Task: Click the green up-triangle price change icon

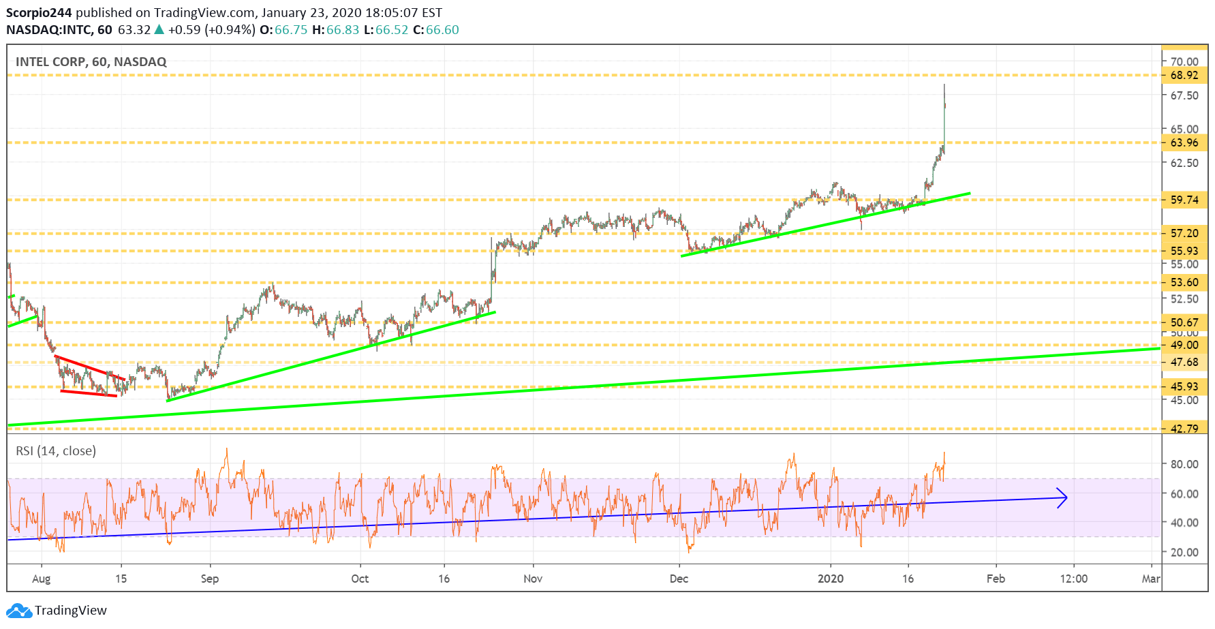Action: click(159, 29)
